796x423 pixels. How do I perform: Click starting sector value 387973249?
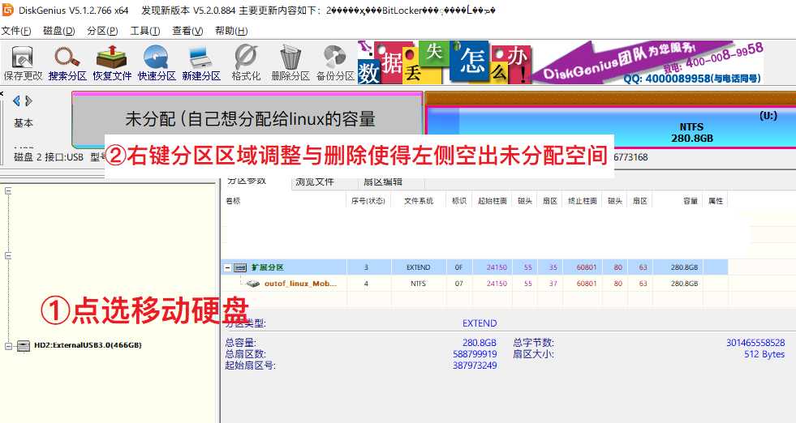click(x=475, y=365)
